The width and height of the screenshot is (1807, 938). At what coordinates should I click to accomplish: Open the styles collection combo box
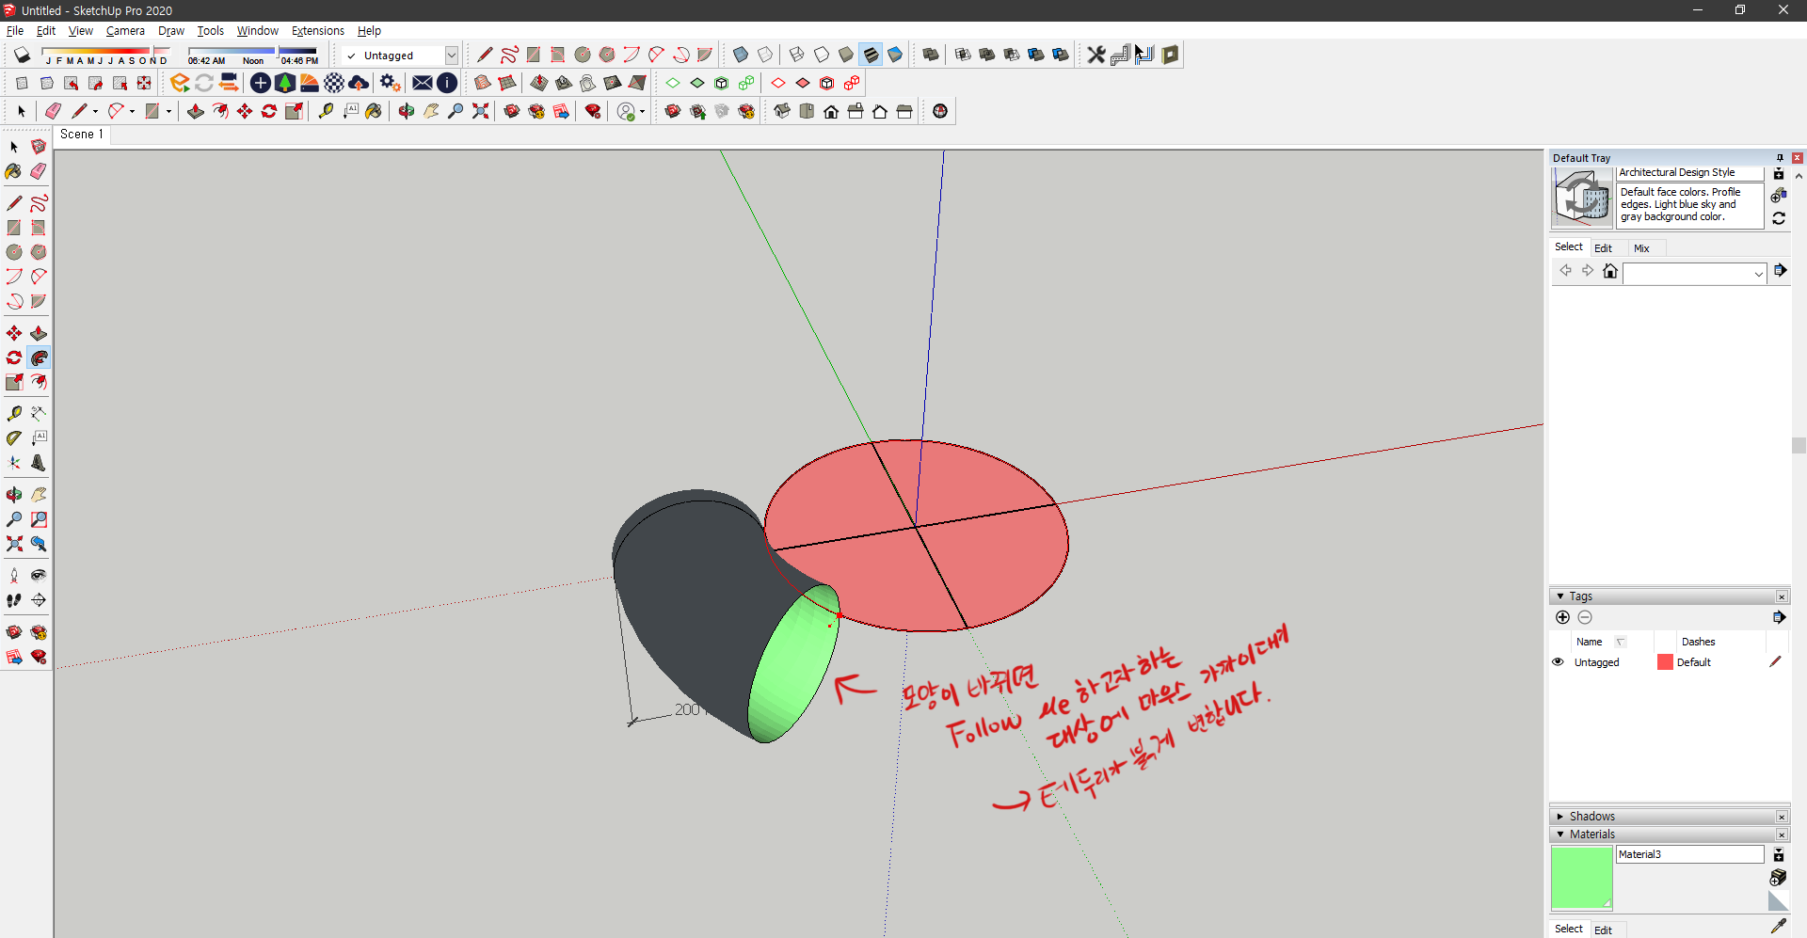click(x=1694, y=274)
